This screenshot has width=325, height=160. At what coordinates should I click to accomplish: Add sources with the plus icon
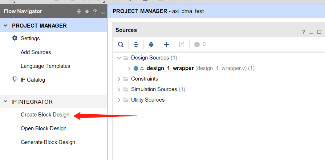(166, 45)
